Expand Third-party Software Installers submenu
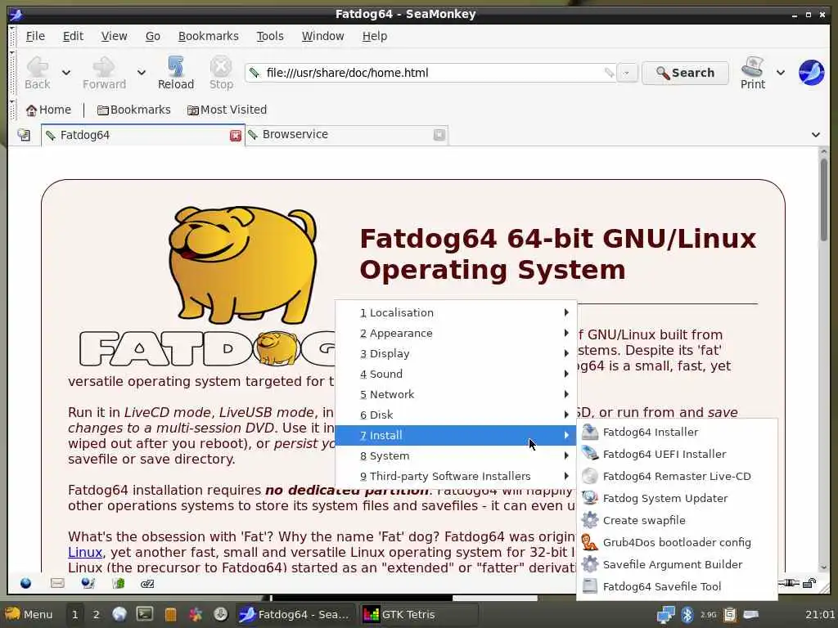The image size is (838, 628). (456, 476)
